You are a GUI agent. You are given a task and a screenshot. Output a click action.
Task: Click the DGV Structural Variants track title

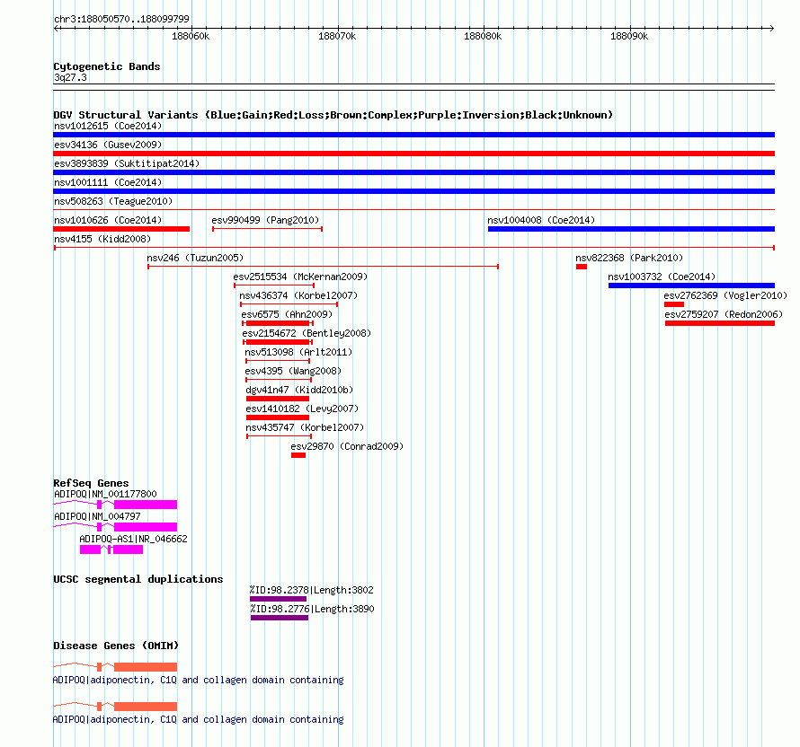point(333,115)
